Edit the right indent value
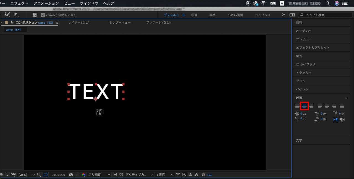The width and height of the screenshot is (354, 179). coord(303,119)
